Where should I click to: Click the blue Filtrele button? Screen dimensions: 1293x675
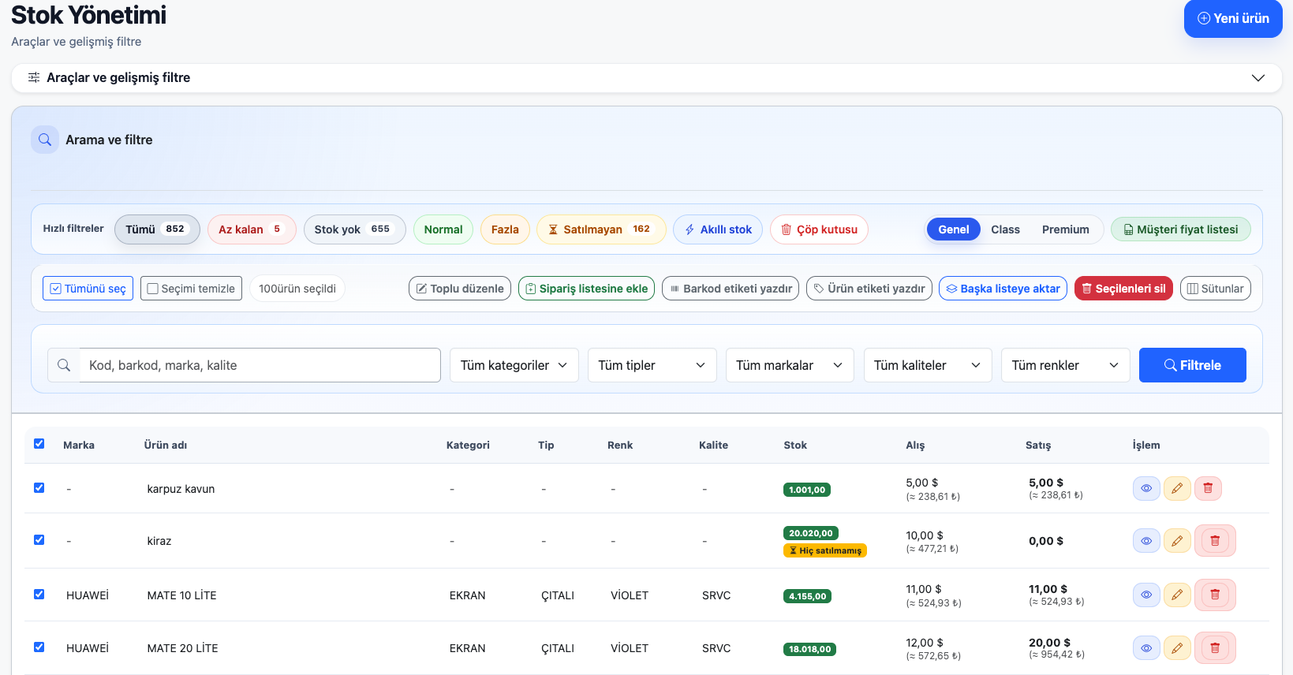[1193, 365]
